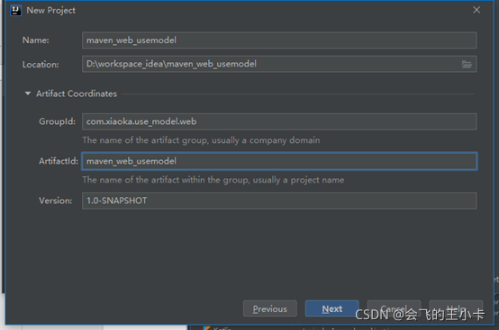The height and width of the screenshot is (330, 499).
Task: Click the GroupId label
Action: (58, 121)
